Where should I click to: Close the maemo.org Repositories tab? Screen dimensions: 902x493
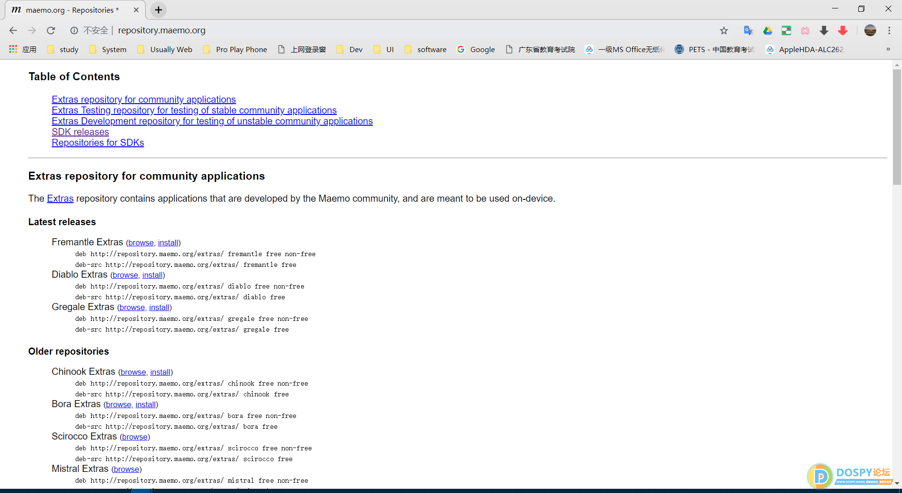pyautogui.click(x=136, y=10)
